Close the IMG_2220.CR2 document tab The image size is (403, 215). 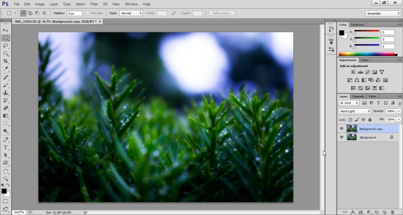[x=100, y=22]
